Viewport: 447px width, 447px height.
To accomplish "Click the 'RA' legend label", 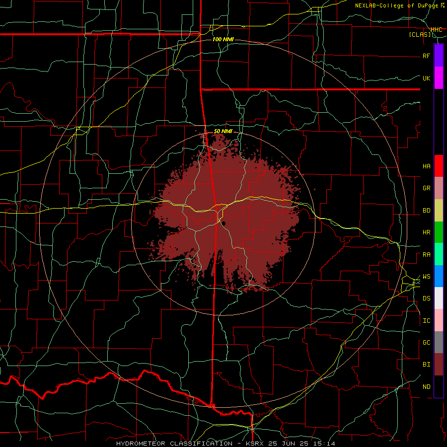I will 427,255.
